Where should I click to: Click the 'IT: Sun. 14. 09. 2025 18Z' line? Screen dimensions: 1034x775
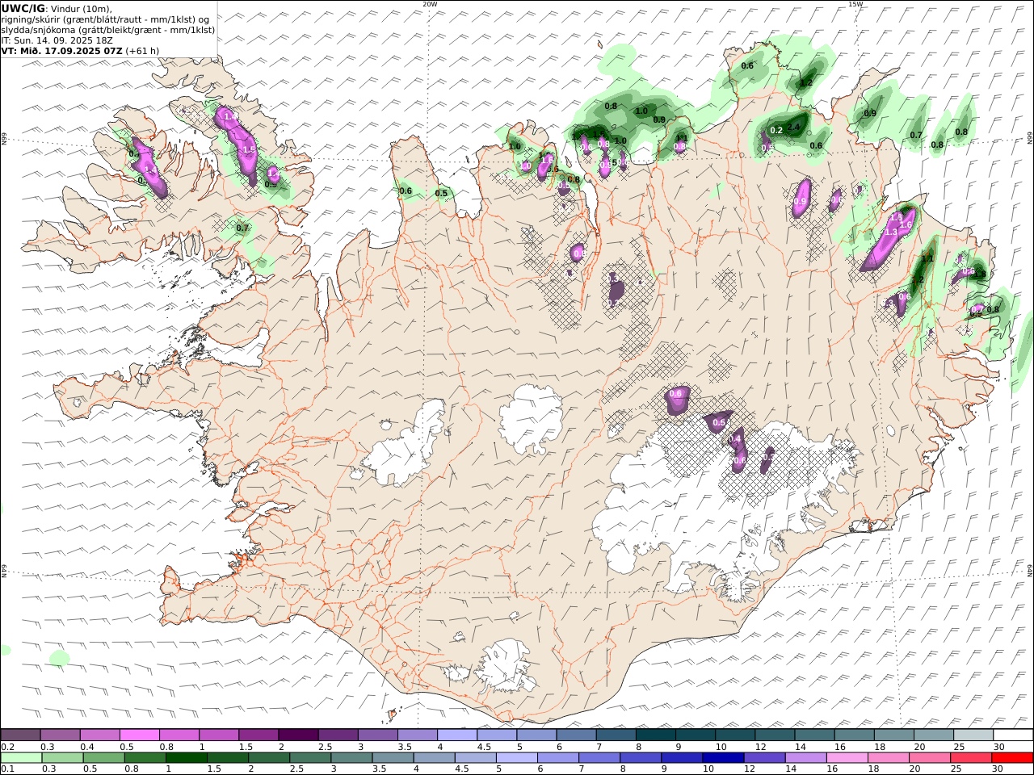(57, 40)
